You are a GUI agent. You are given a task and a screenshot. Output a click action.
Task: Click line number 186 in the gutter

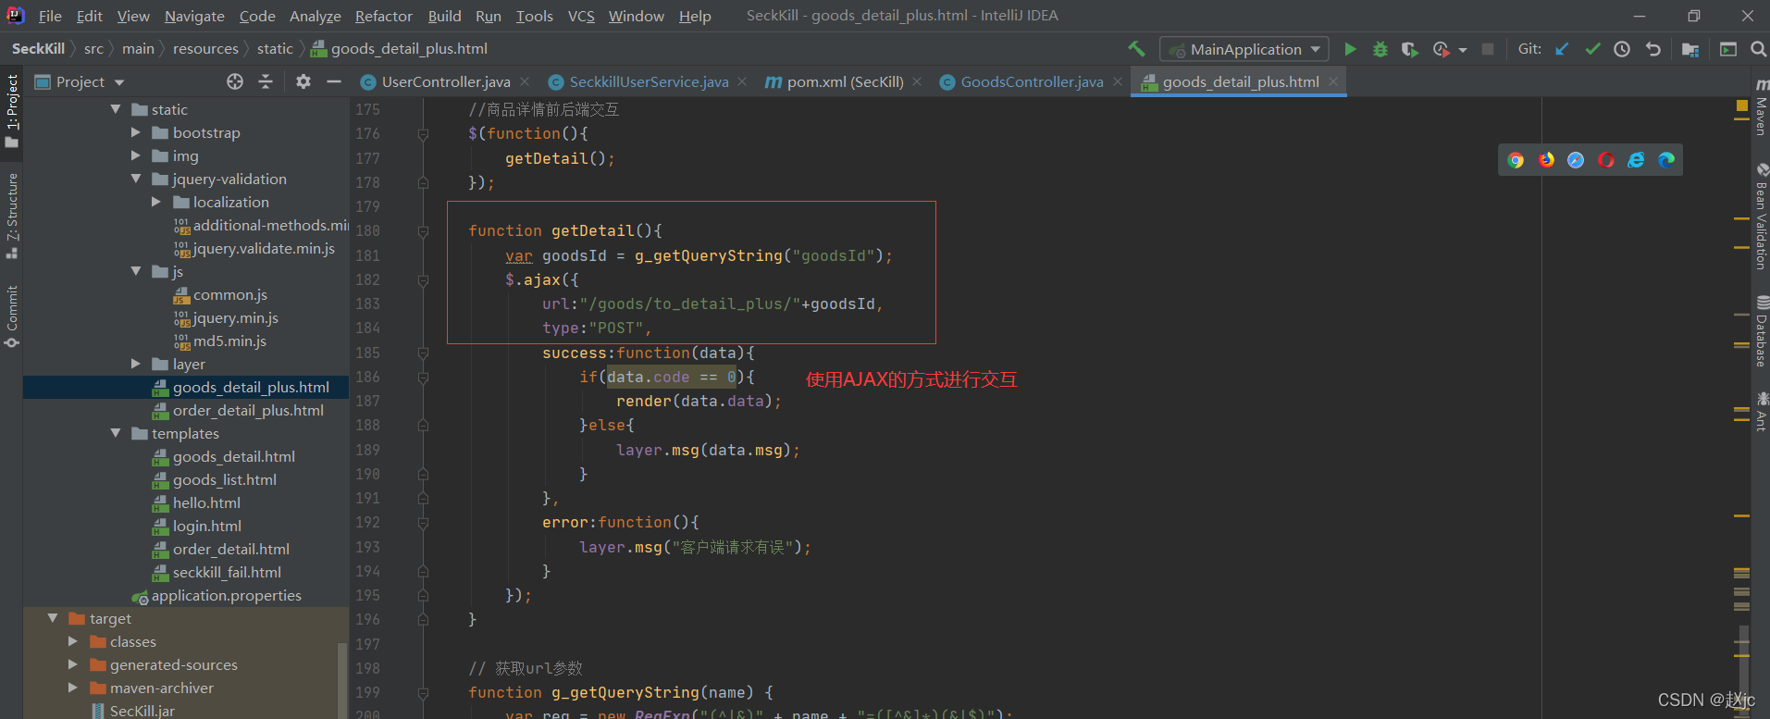pos(367,377)
